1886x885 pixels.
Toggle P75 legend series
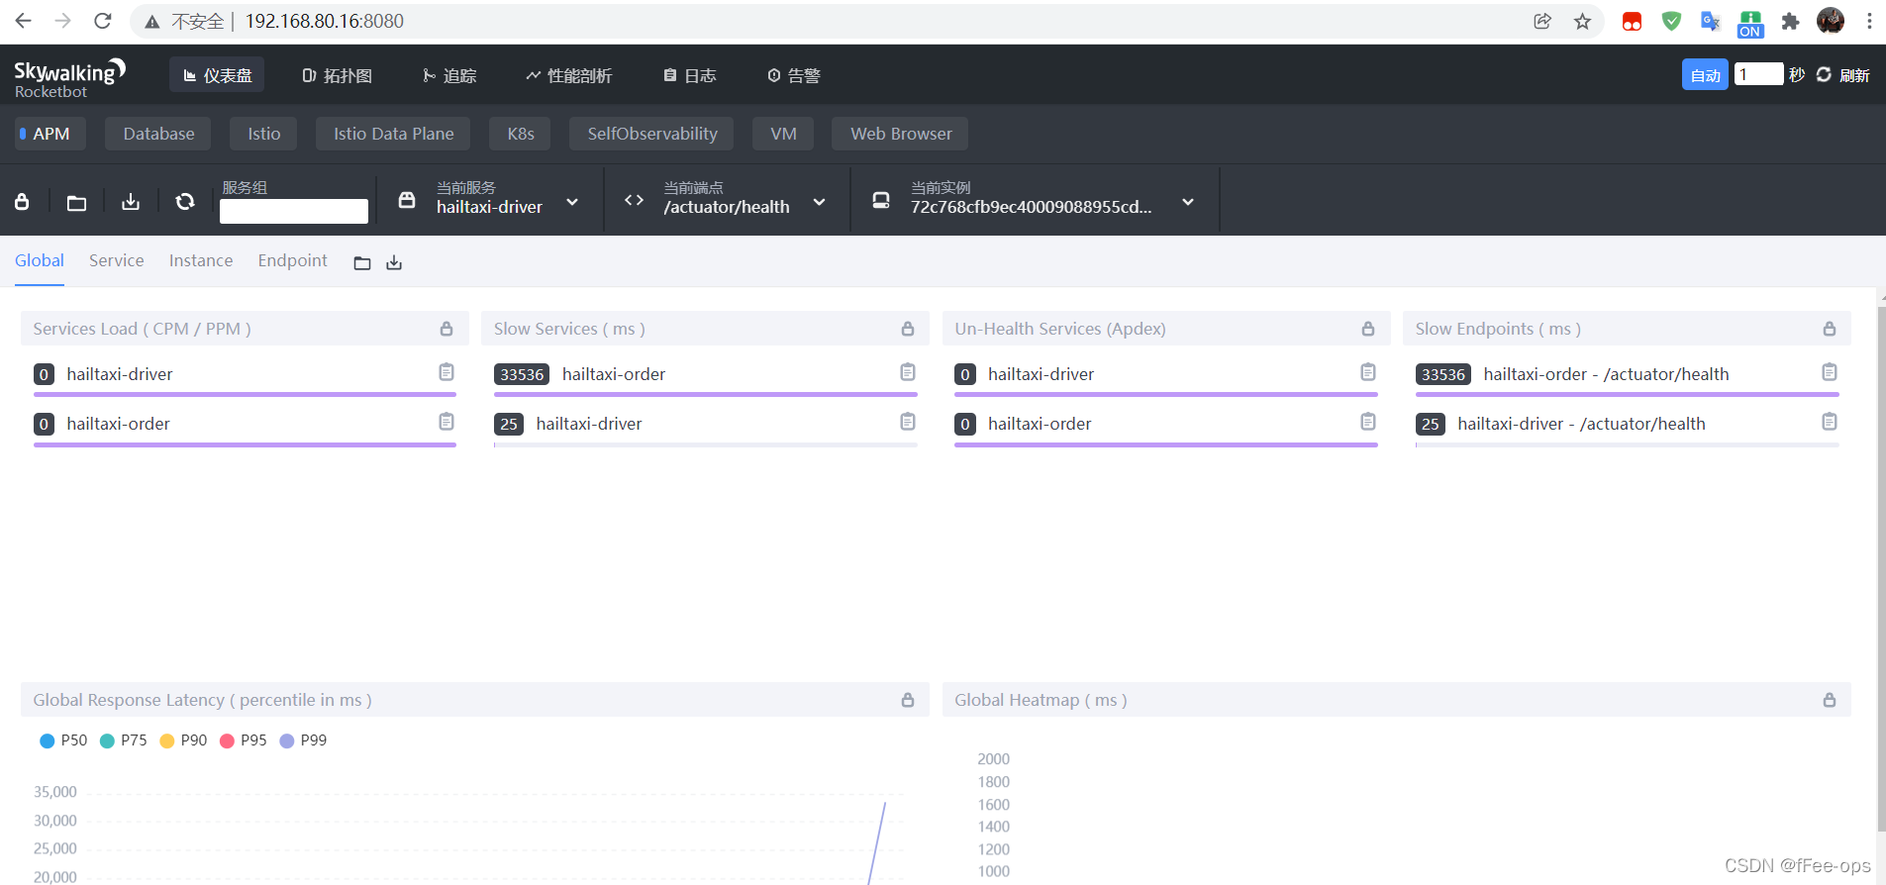coord(124,740)
